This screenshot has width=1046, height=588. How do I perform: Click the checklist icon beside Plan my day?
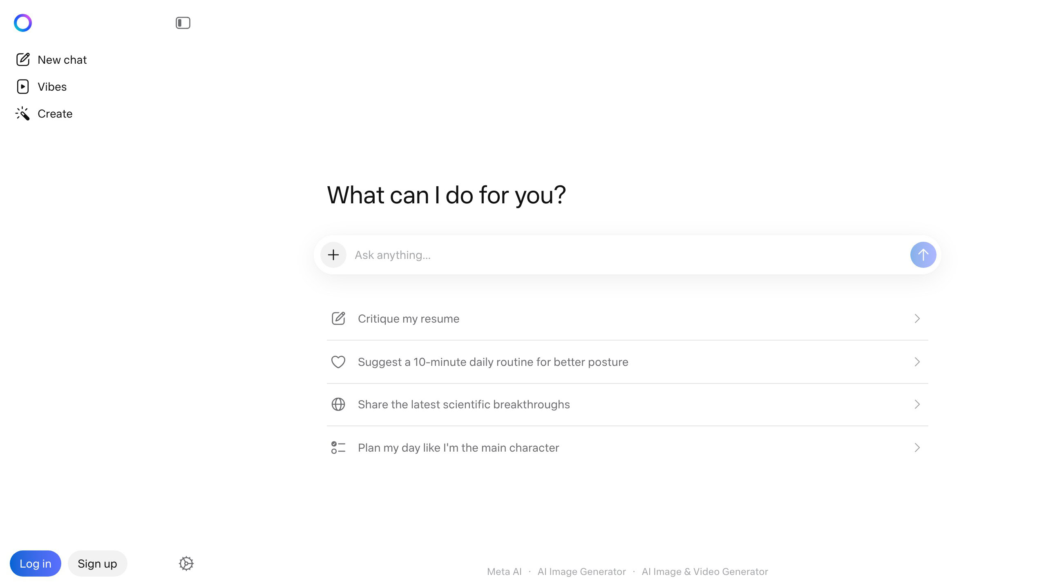point(338,448)
